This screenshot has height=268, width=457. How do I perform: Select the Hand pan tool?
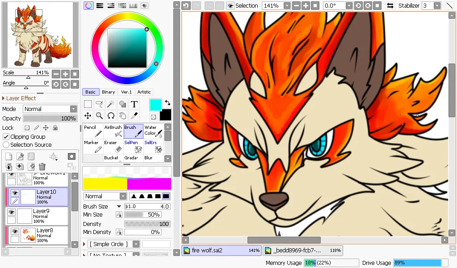[122, 115]
